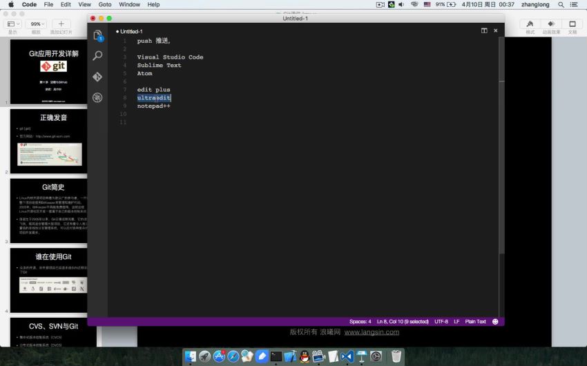Open the Debug view in activity bar
This screenshot has width=587, height=366.
point(97,97)
